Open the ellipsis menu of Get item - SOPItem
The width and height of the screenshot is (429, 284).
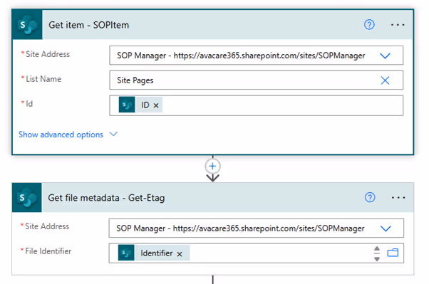pyautogui.click(x=397, y=25)
